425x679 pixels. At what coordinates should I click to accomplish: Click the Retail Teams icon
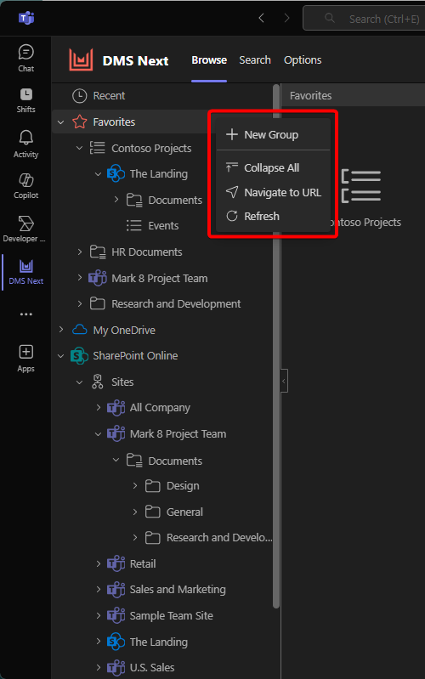point(116,563)
